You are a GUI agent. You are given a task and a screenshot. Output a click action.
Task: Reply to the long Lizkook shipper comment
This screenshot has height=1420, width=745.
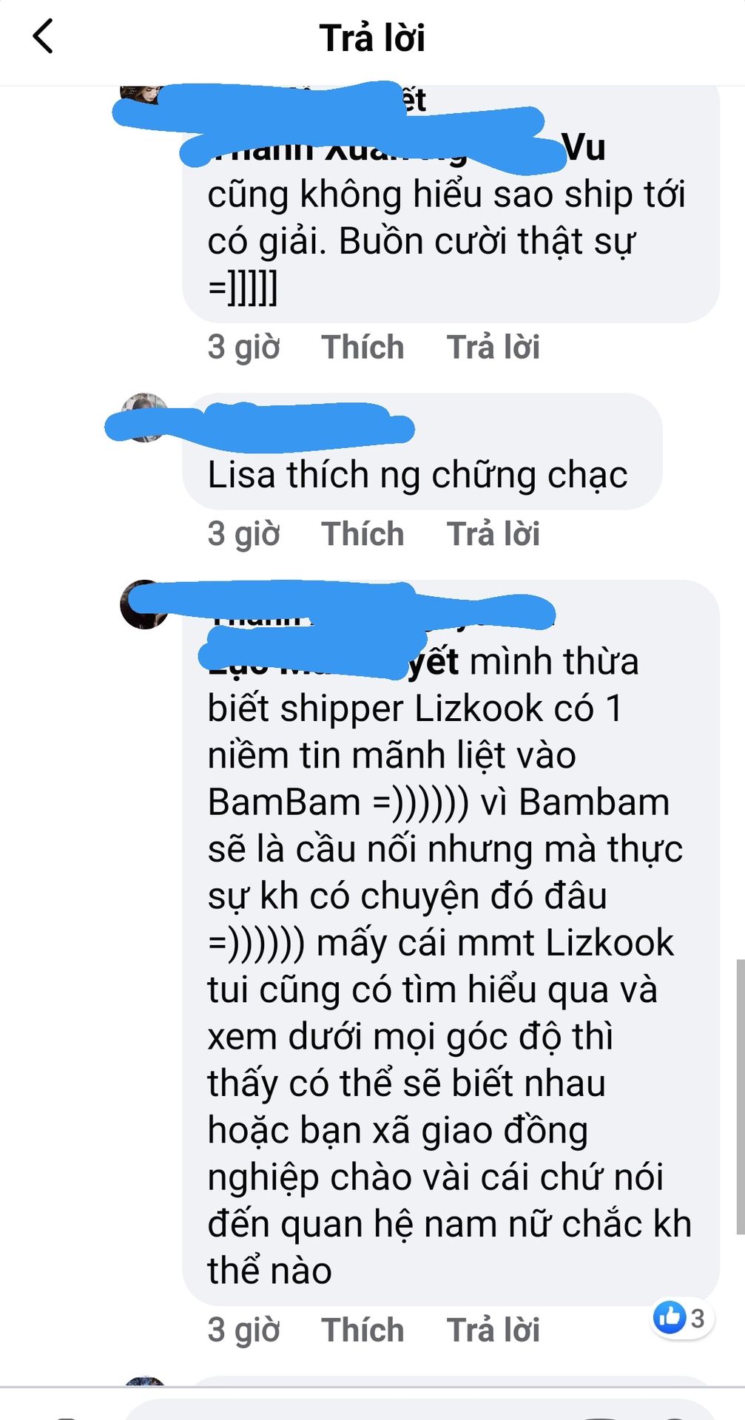pyautogui.click(x=493, y=1330)
